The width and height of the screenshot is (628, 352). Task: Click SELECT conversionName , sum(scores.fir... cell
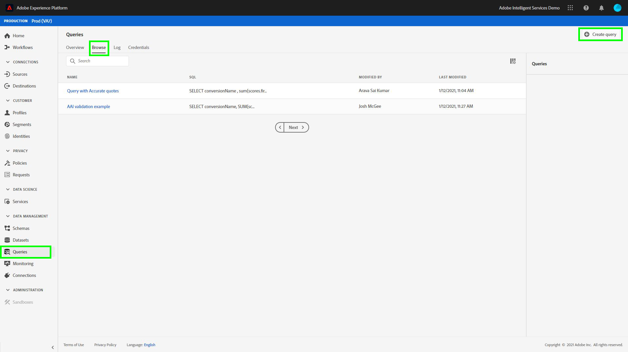coord(228,91)
